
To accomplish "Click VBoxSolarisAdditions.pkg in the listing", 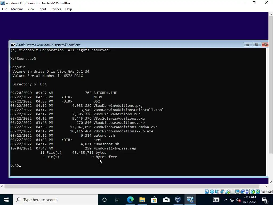I will 119,118.
